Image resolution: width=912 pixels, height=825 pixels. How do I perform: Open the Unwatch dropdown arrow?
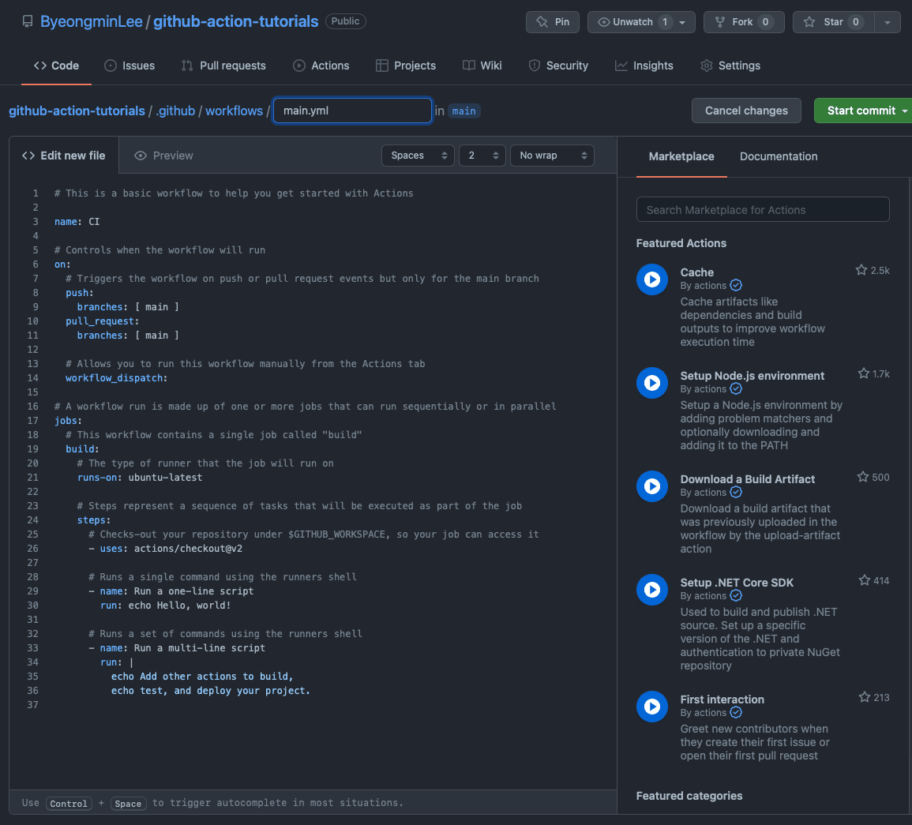pos(683,22)
